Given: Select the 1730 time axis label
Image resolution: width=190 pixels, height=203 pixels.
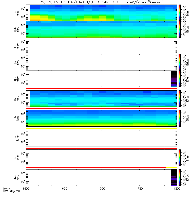Looking at the screenshot, I should coord(139,189).
